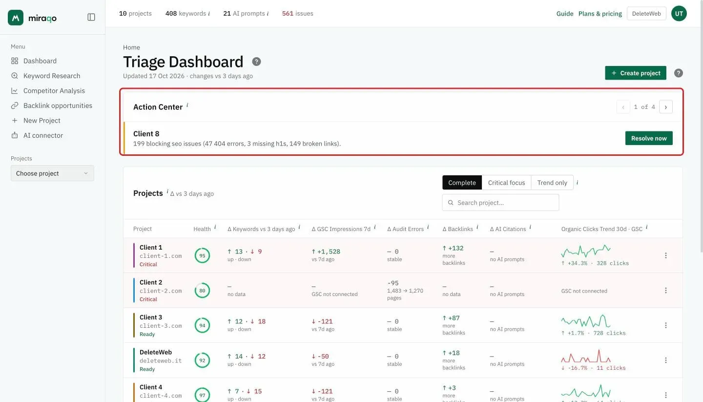Image resolution: width=703 pixels, height=402 pixels.
Task: Open Backlink opportunities page
Action: tap(58, 106)
